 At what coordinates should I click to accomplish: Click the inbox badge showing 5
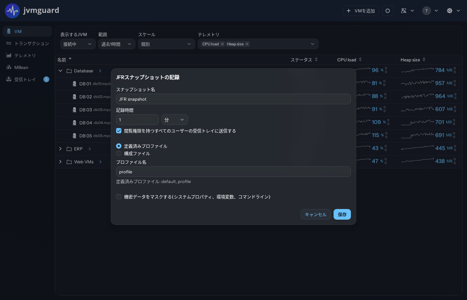pos(46,79)
